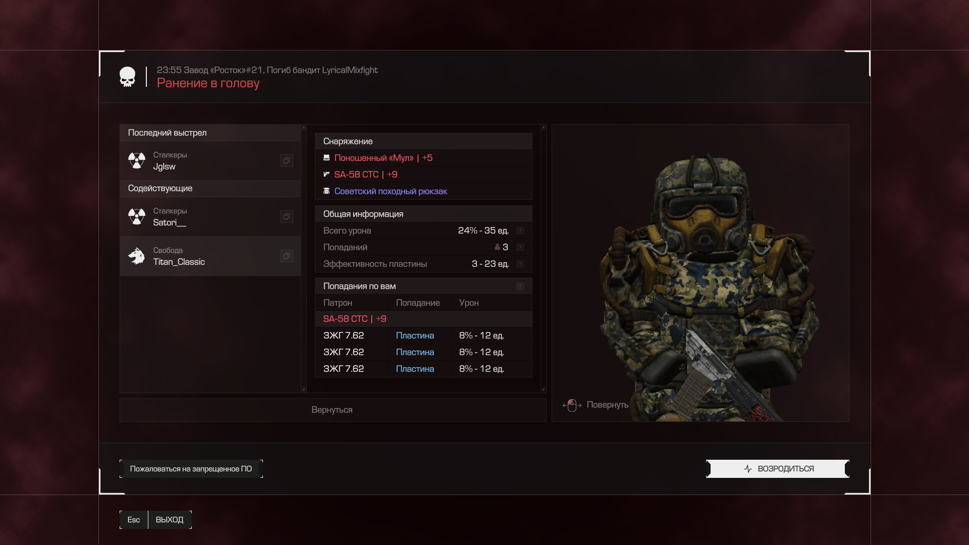
Task: Click Всего урона label
Action: point(347,231)
